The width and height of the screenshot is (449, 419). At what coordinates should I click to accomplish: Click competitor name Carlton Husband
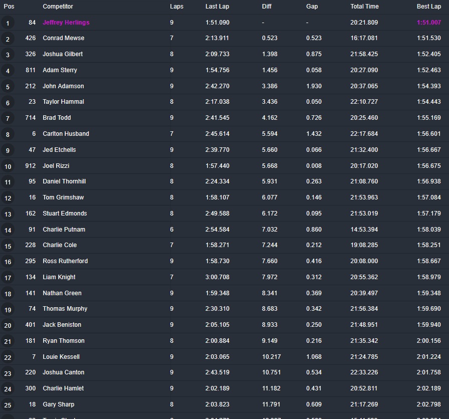66,134
